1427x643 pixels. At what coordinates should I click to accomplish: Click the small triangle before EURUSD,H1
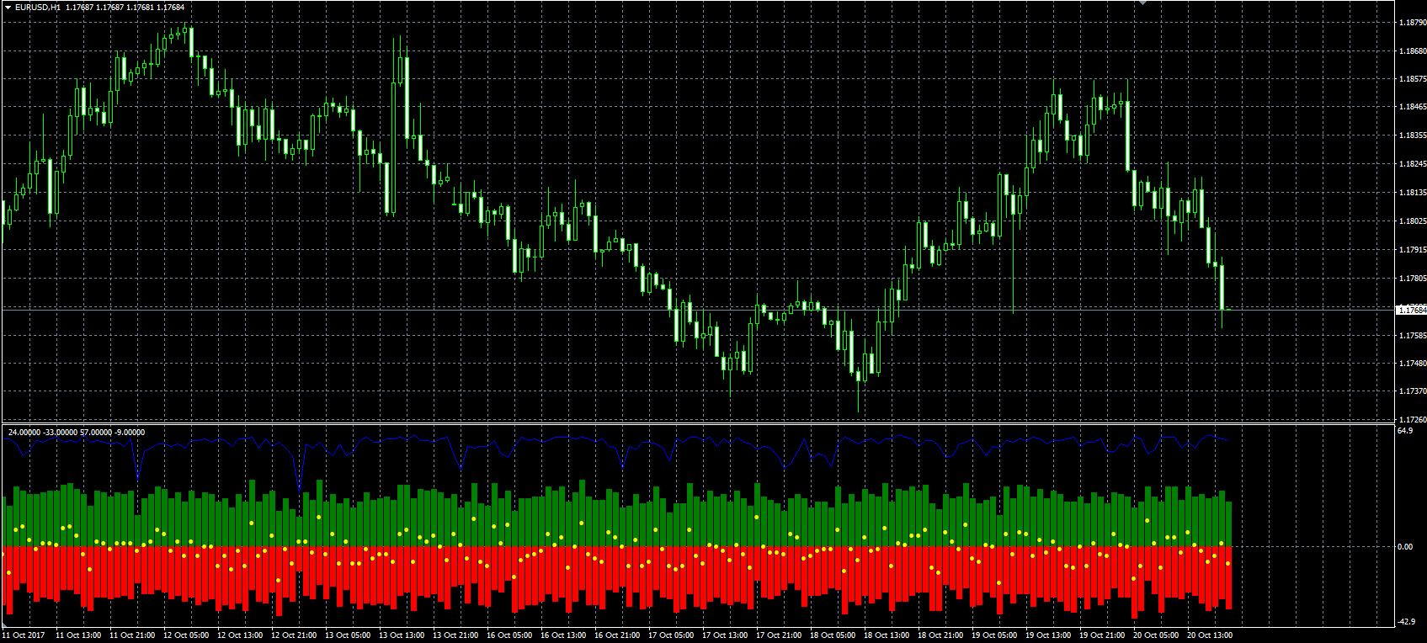(8, 8)
